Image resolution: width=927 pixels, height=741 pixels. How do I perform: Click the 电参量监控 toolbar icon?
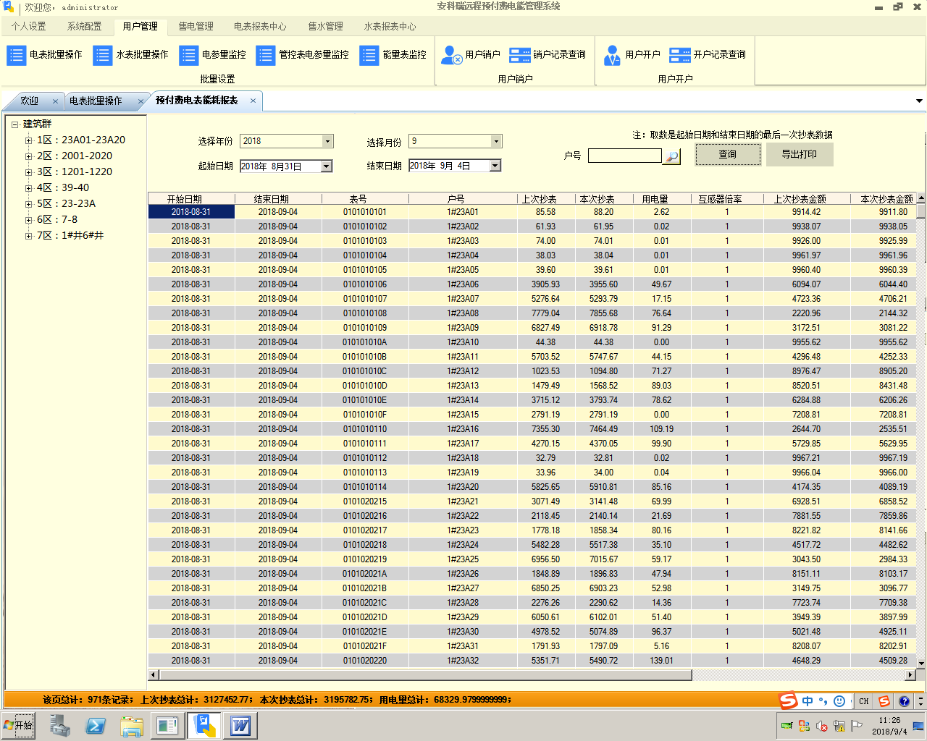[x=189, y=55]
